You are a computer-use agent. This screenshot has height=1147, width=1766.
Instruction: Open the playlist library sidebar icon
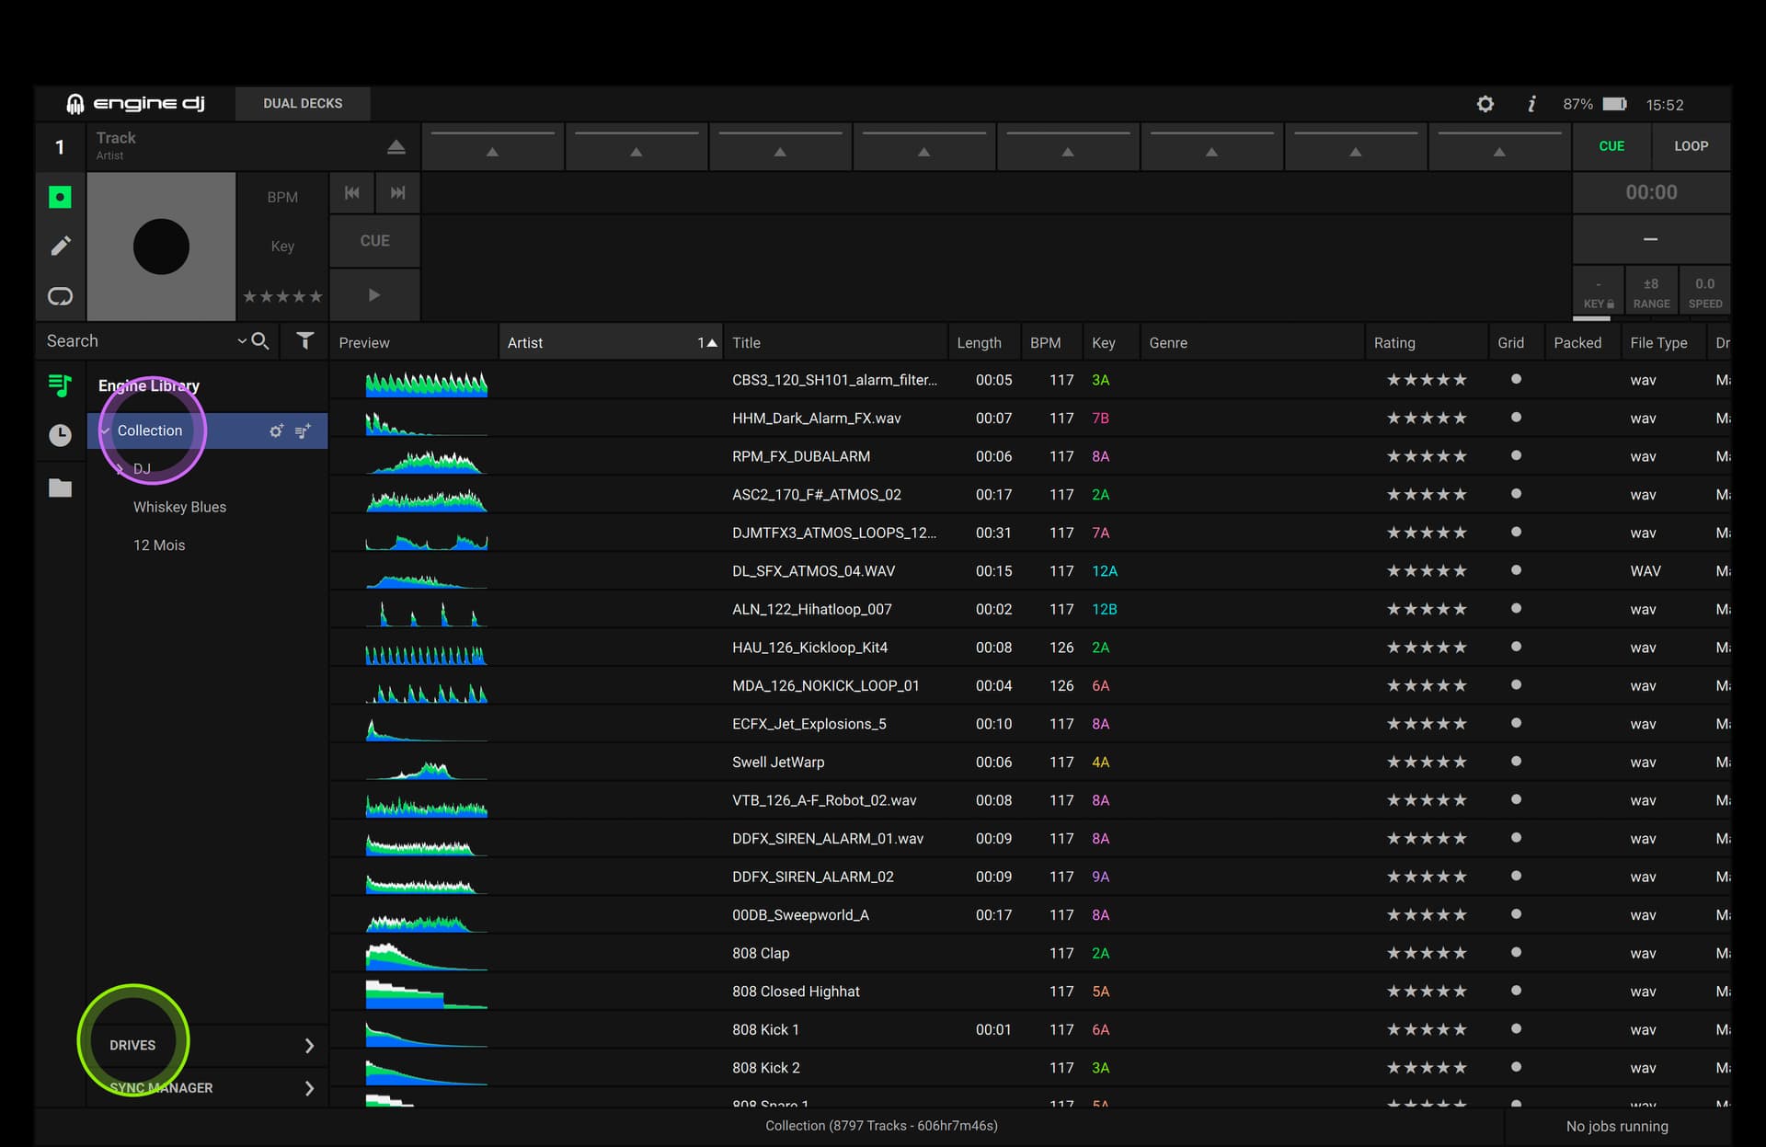coord(60,384)
